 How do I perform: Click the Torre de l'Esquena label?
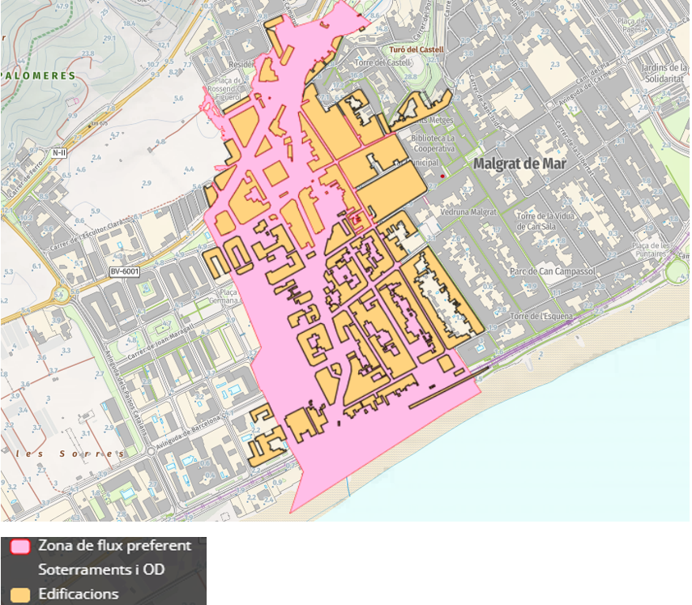[542, 316]
